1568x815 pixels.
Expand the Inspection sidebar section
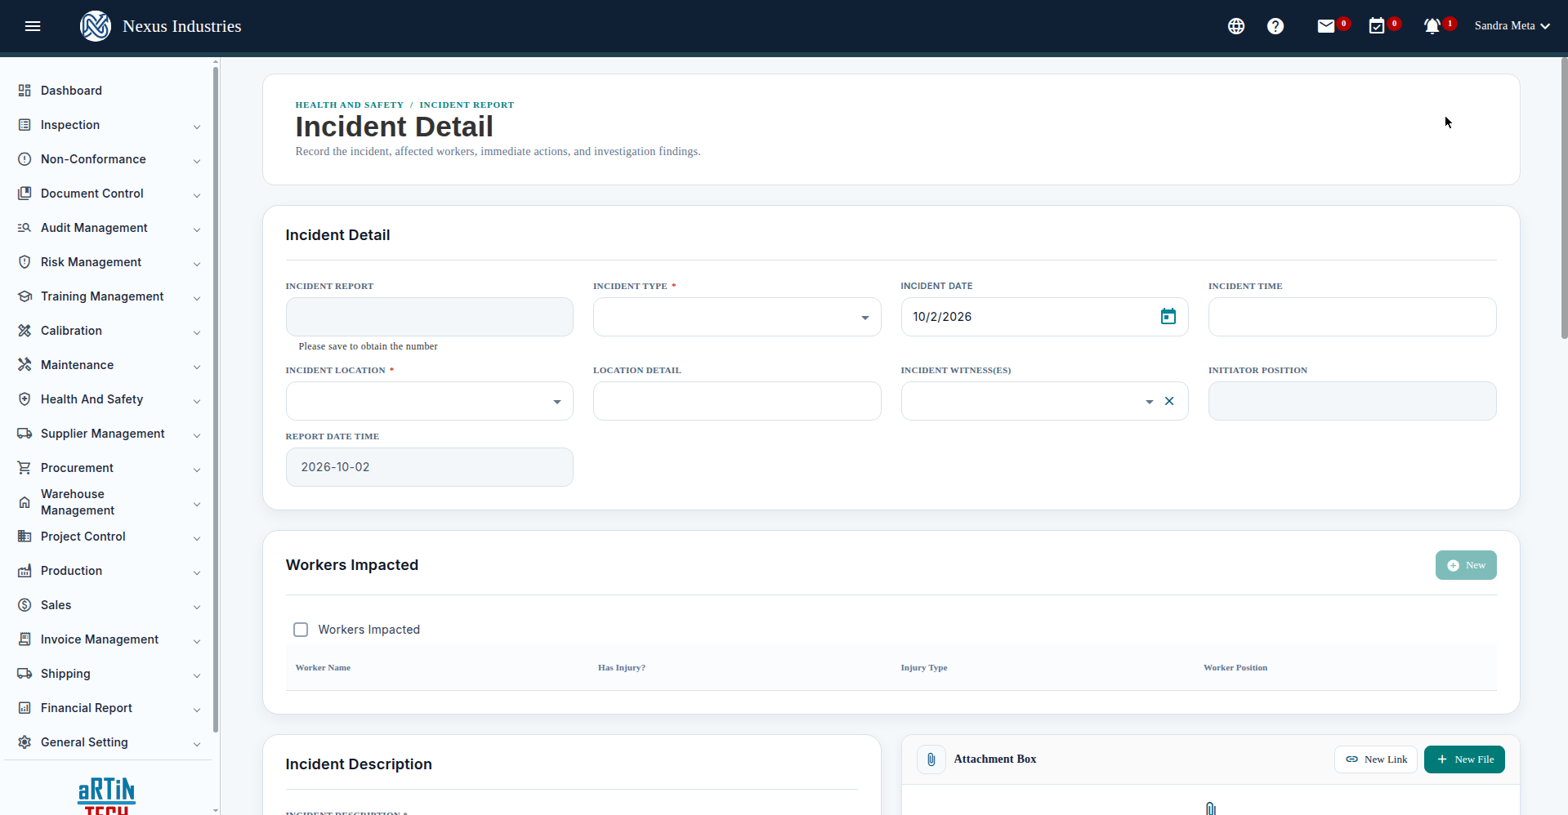click(x=109, y=125)
